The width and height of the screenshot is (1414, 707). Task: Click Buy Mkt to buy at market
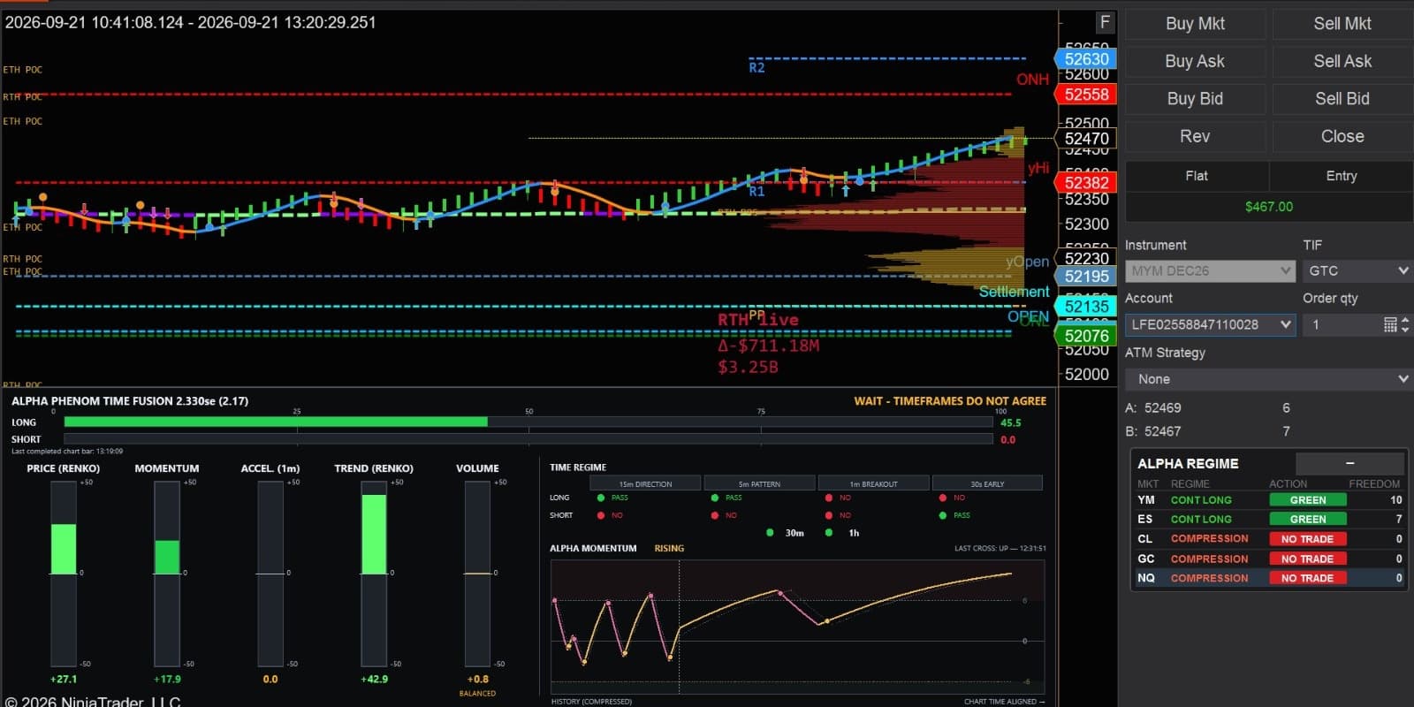tap(1195, 24)
